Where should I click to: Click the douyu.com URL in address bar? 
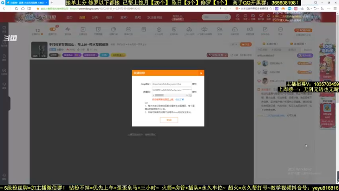[x=105, y=8]
